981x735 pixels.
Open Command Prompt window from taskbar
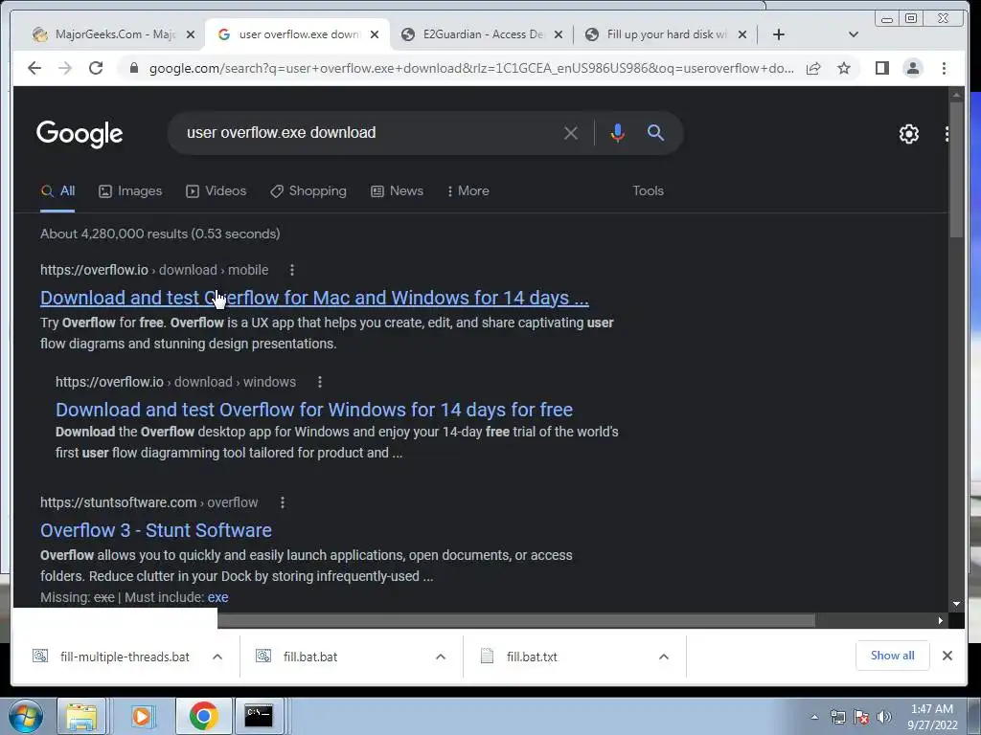point(259,716)
